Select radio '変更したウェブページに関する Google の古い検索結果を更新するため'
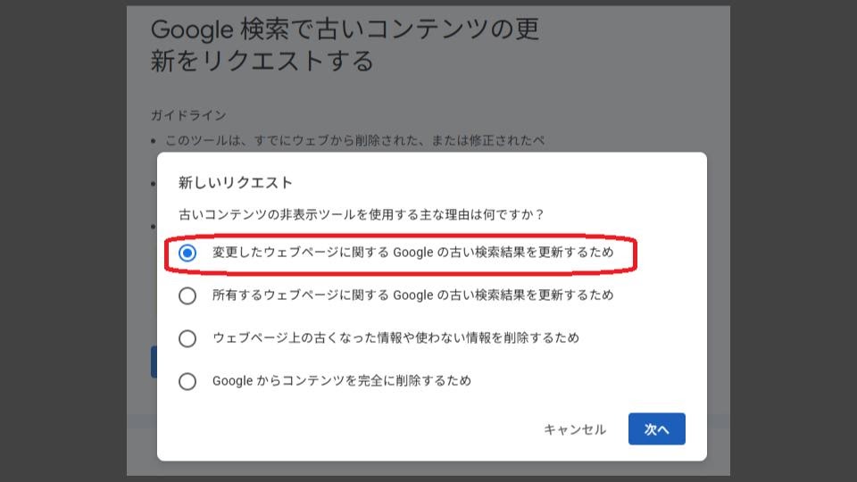Image resolution: width=857 pixels, height=482 pixels. coord(187,253)
